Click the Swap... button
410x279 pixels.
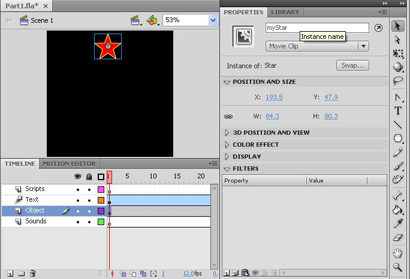pos(352,66)
